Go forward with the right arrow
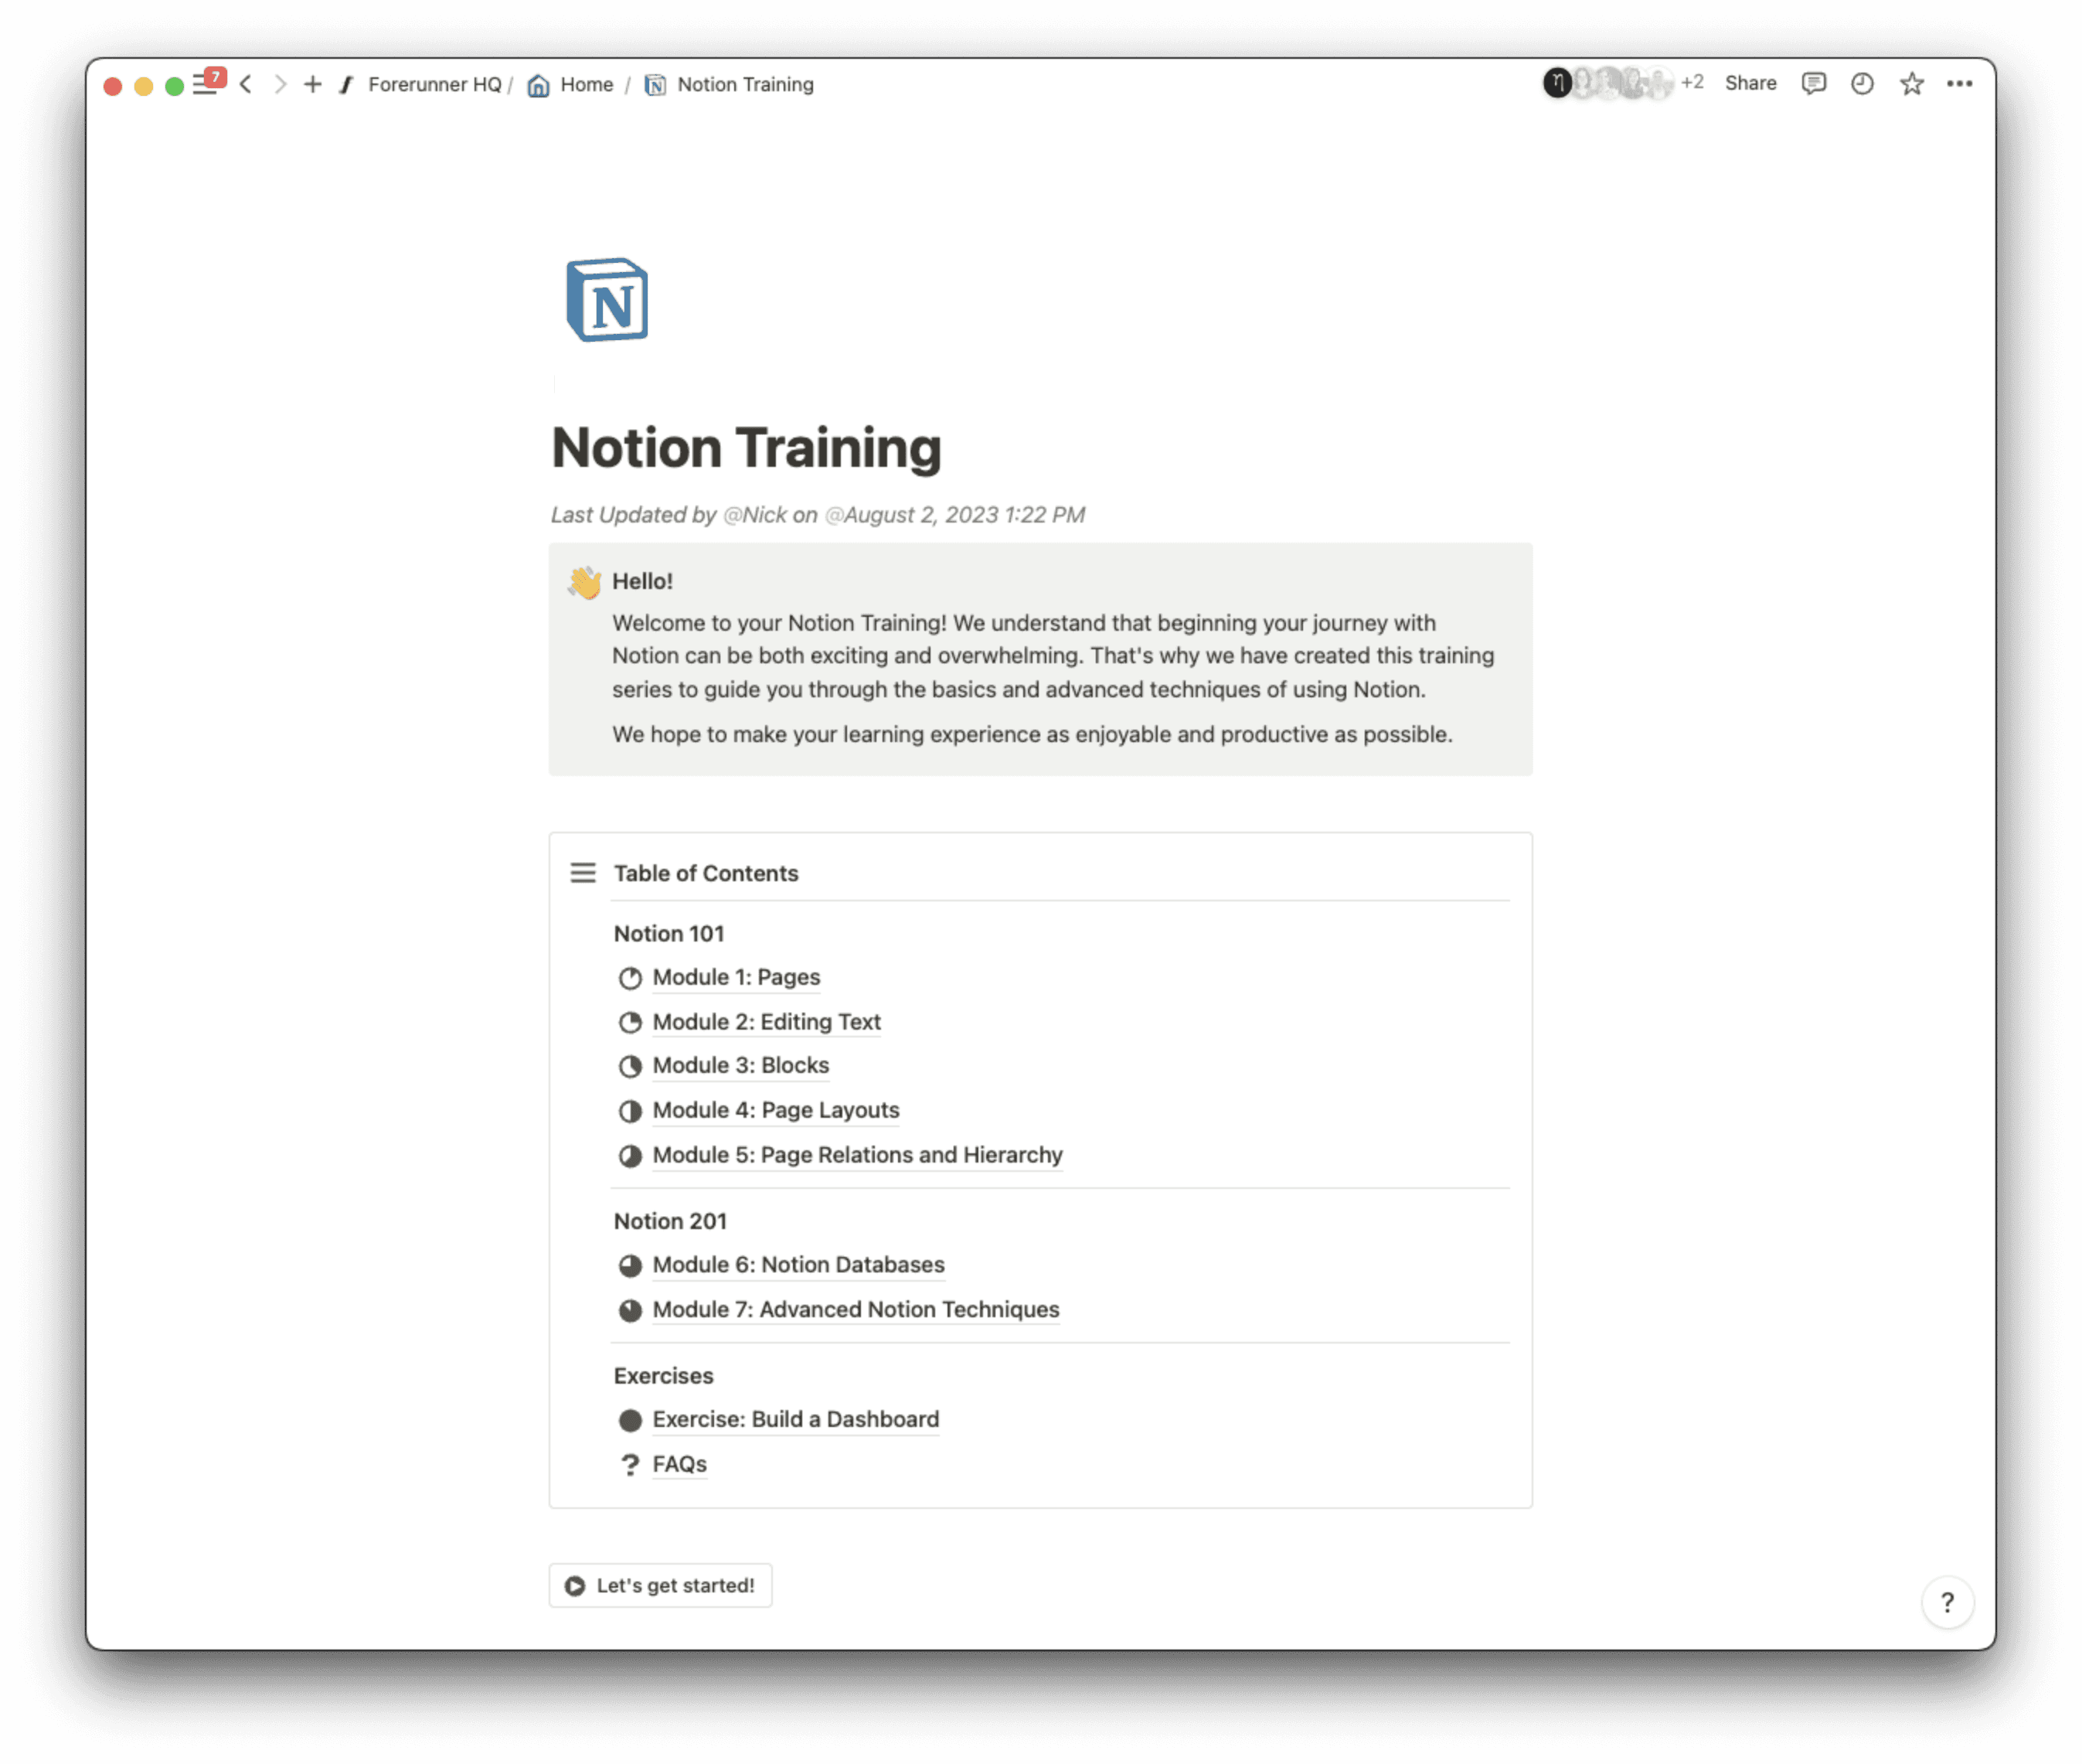This screenshot has height=1764, width=2082. pyautogui.click(x=280, y=85)
